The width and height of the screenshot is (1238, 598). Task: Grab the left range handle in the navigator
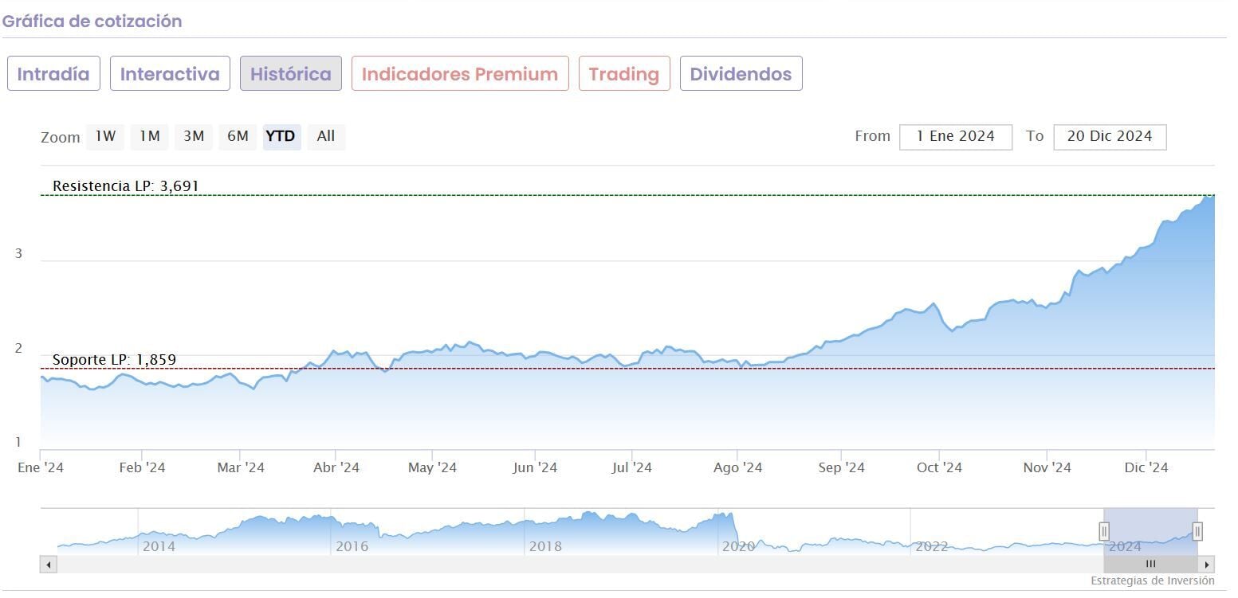coord(1104,531)
